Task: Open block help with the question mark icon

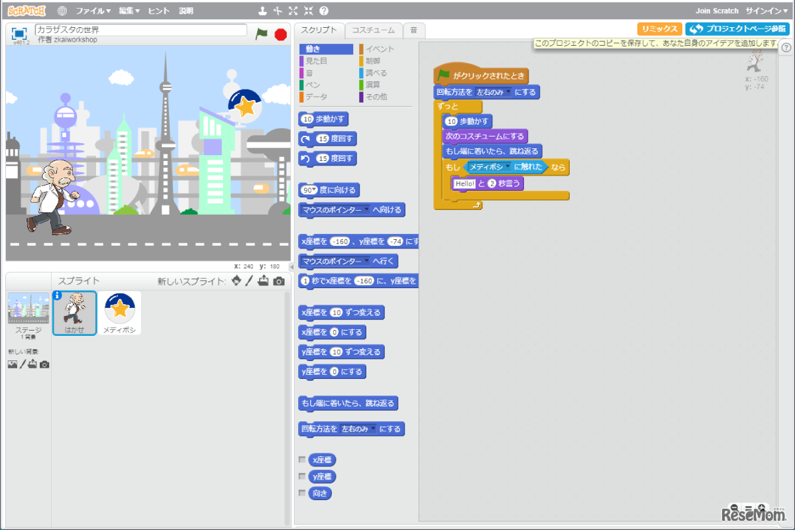Action: pos(323,10)
